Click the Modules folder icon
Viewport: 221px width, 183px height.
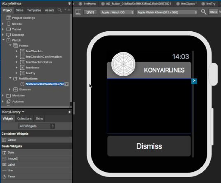click(9, 96)
